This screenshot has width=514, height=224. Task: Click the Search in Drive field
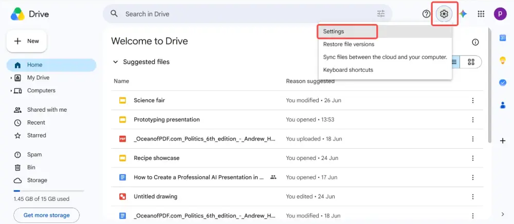pyautogui.click(x=248, y=14)
